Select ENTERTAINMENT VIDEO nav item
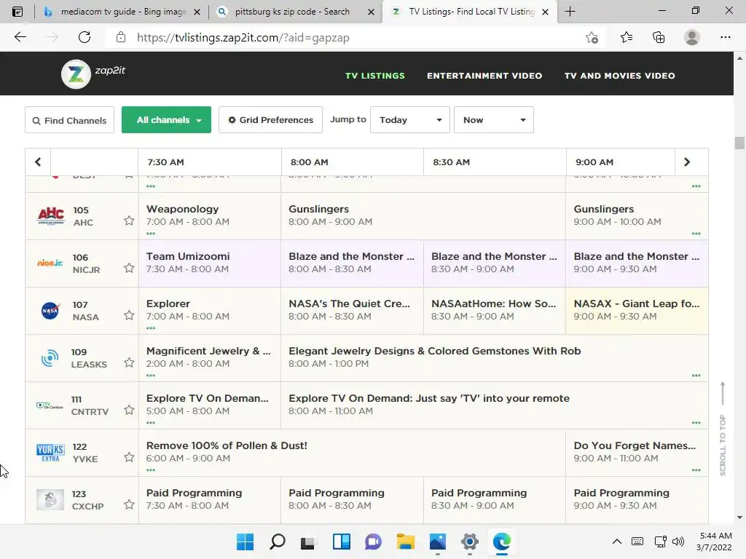Viewport: 746px width, 559px height. pyautogui.click(x=484, y=76)
